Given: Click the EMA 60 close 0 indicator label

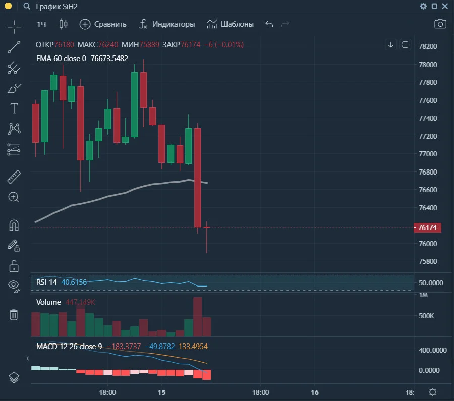Looking at the screenshot, I should click(61, 59).
